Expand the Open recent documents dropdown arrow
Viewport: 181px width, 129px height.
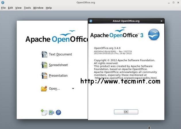[x=73, y=88]
